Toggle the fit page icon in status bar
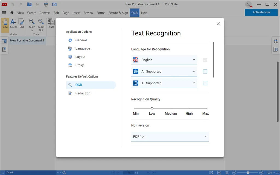This screenshot has width=280, height=175. [x=211, y=173]
